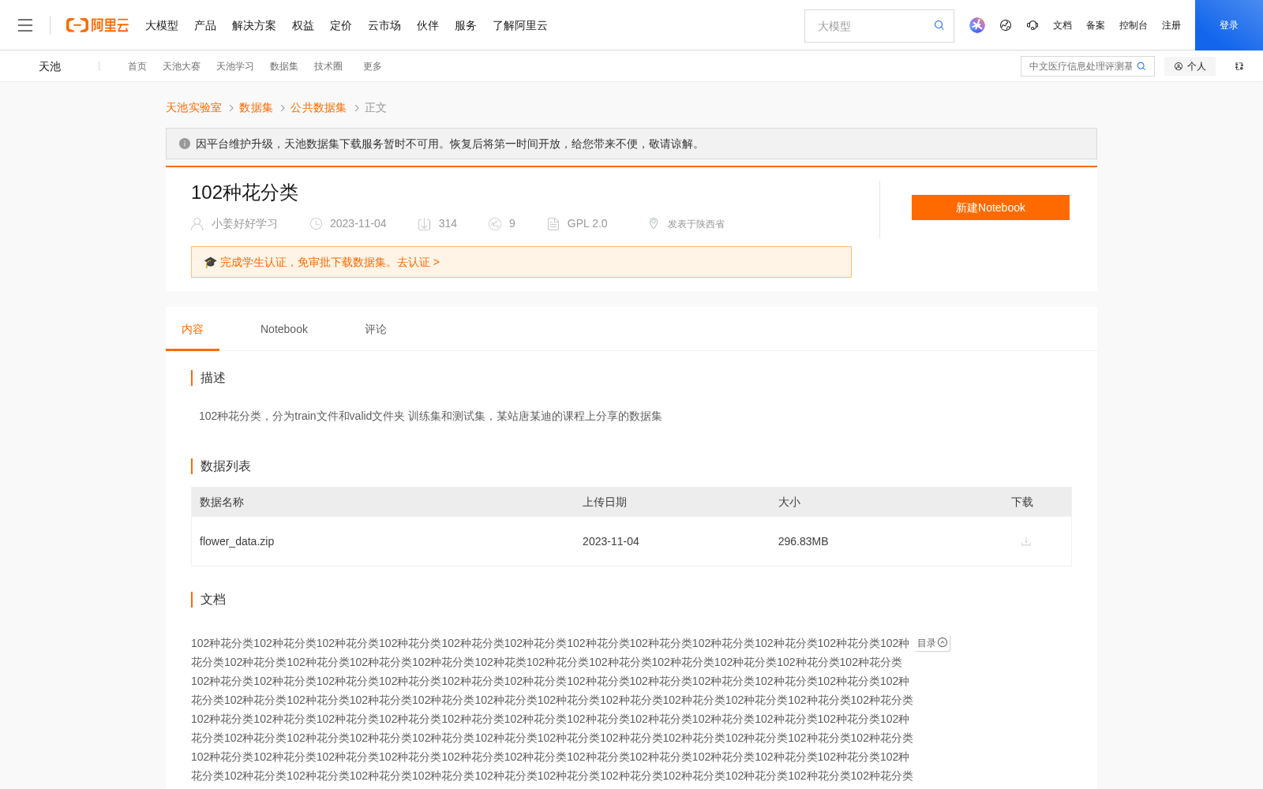Open the 产品 menu
Screen dimensions: 1263x789
(205, 25)
